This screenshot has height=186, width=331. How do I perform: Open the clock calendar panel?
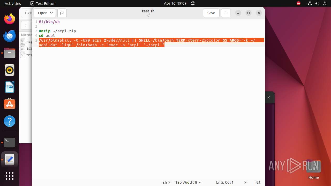[x=175, y=3]
